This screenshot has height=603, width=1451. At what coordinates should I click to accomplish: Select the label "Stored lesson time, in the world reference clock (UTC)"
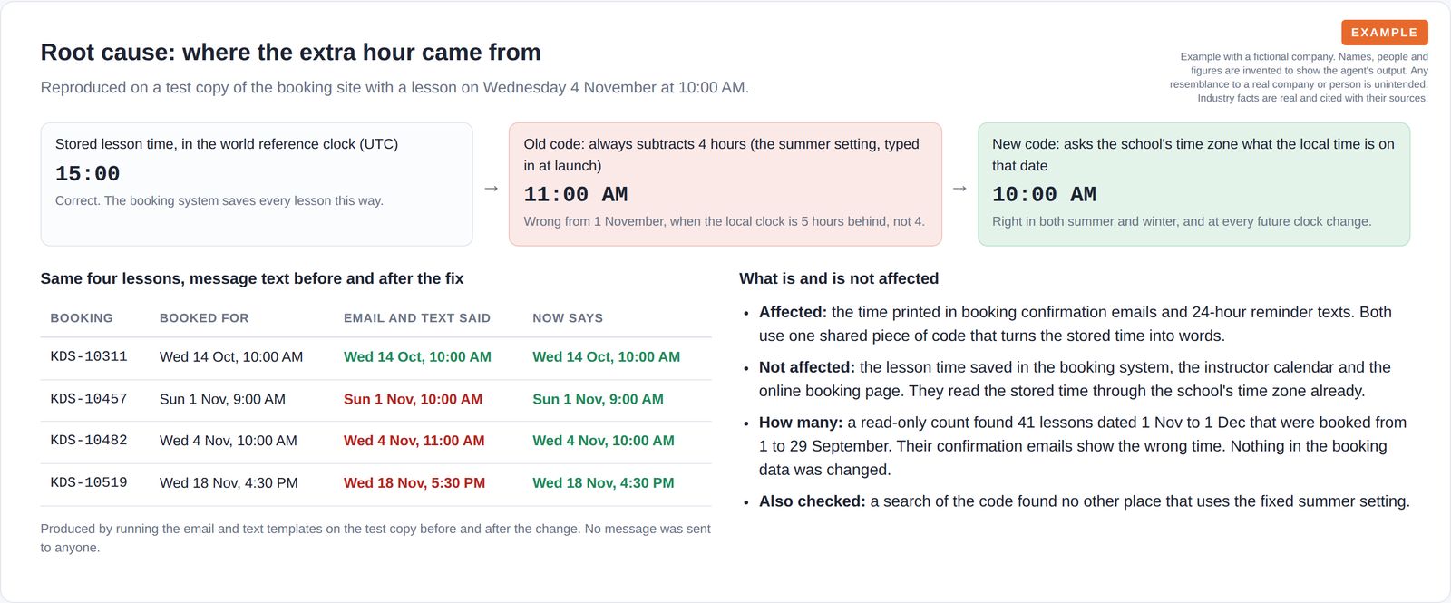click(x=227, y=144)
